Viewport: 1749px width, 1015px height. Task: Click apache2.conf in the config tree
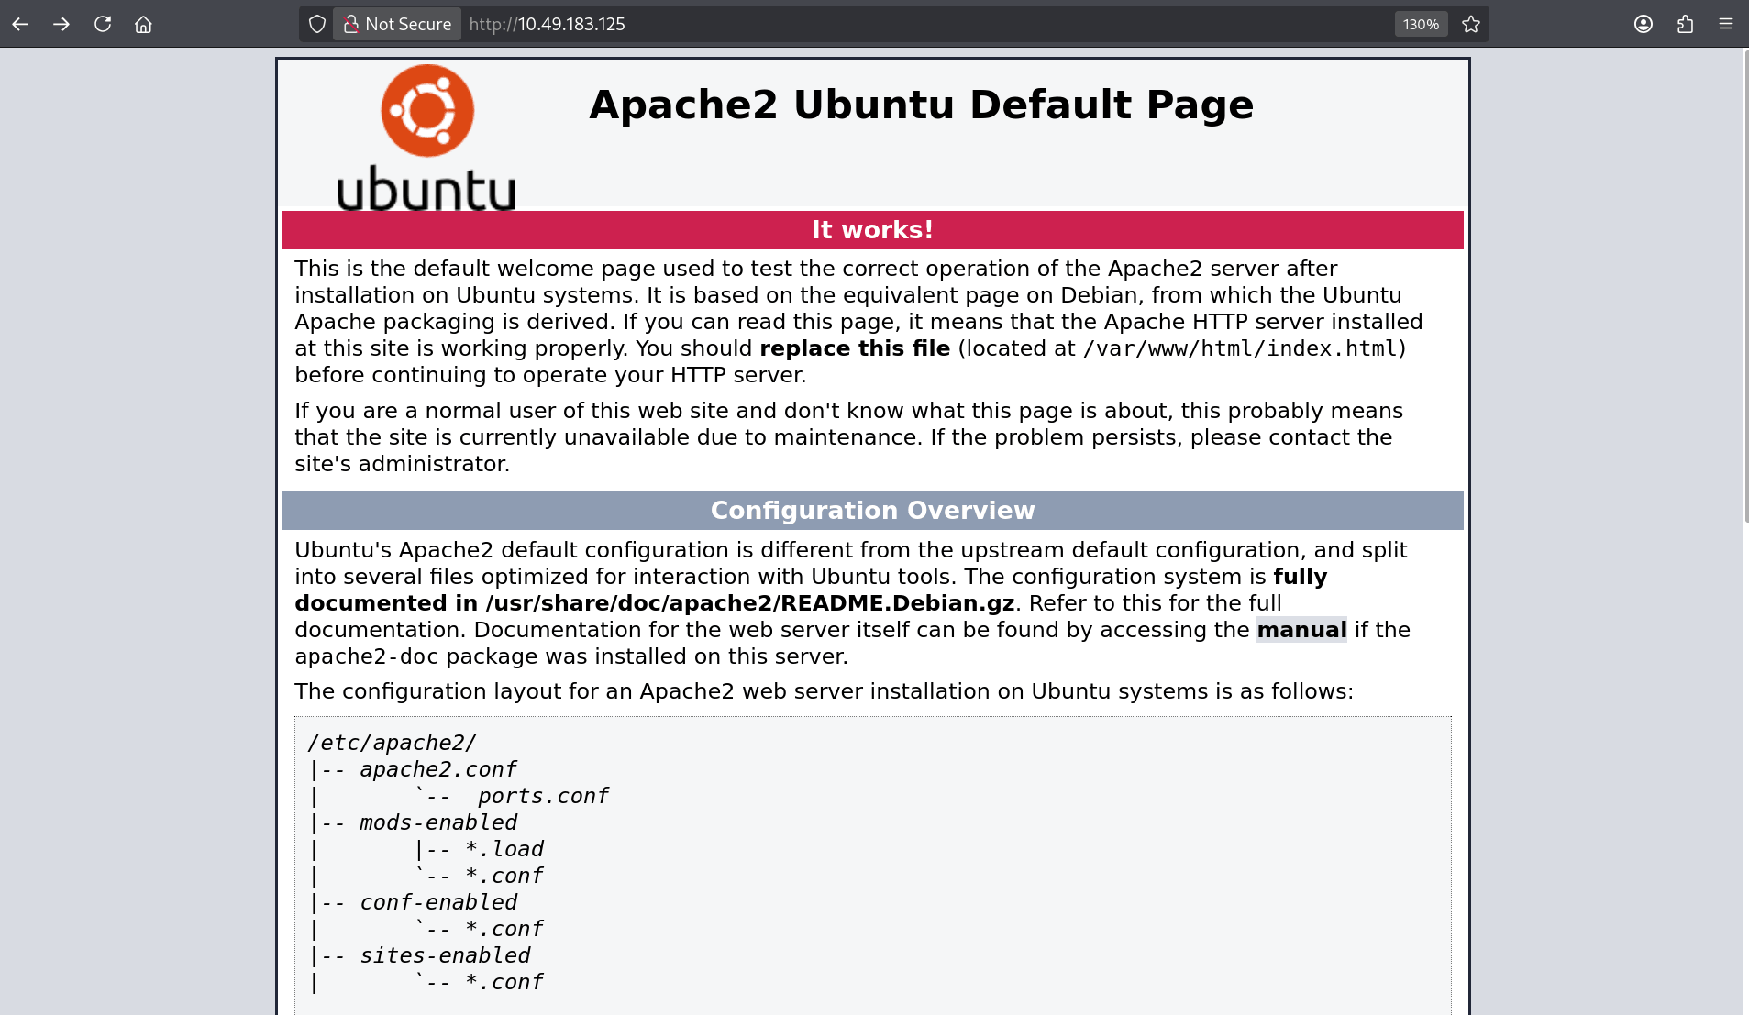click(x=438, y=769)
